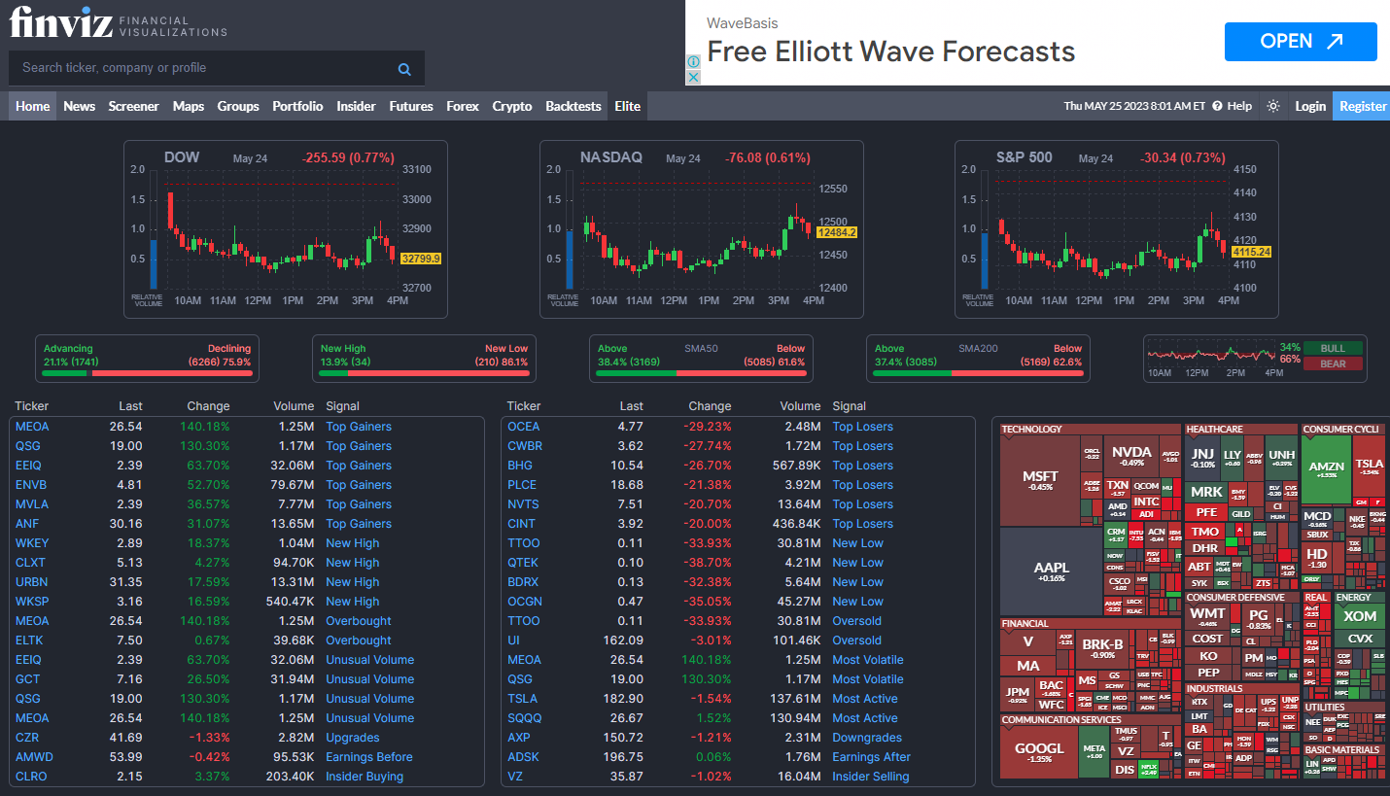Screen dimensions: 1390x796
Task: Open the Groups menu item
Action: [x=238, y=106]
